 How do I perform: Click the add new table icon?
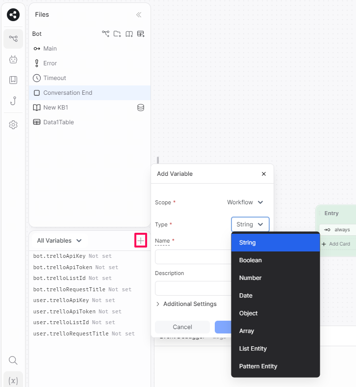click(x=141, y=34)
